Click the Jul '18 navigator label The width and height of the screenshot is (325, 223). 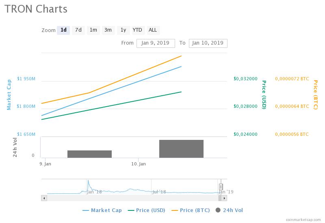159,192
